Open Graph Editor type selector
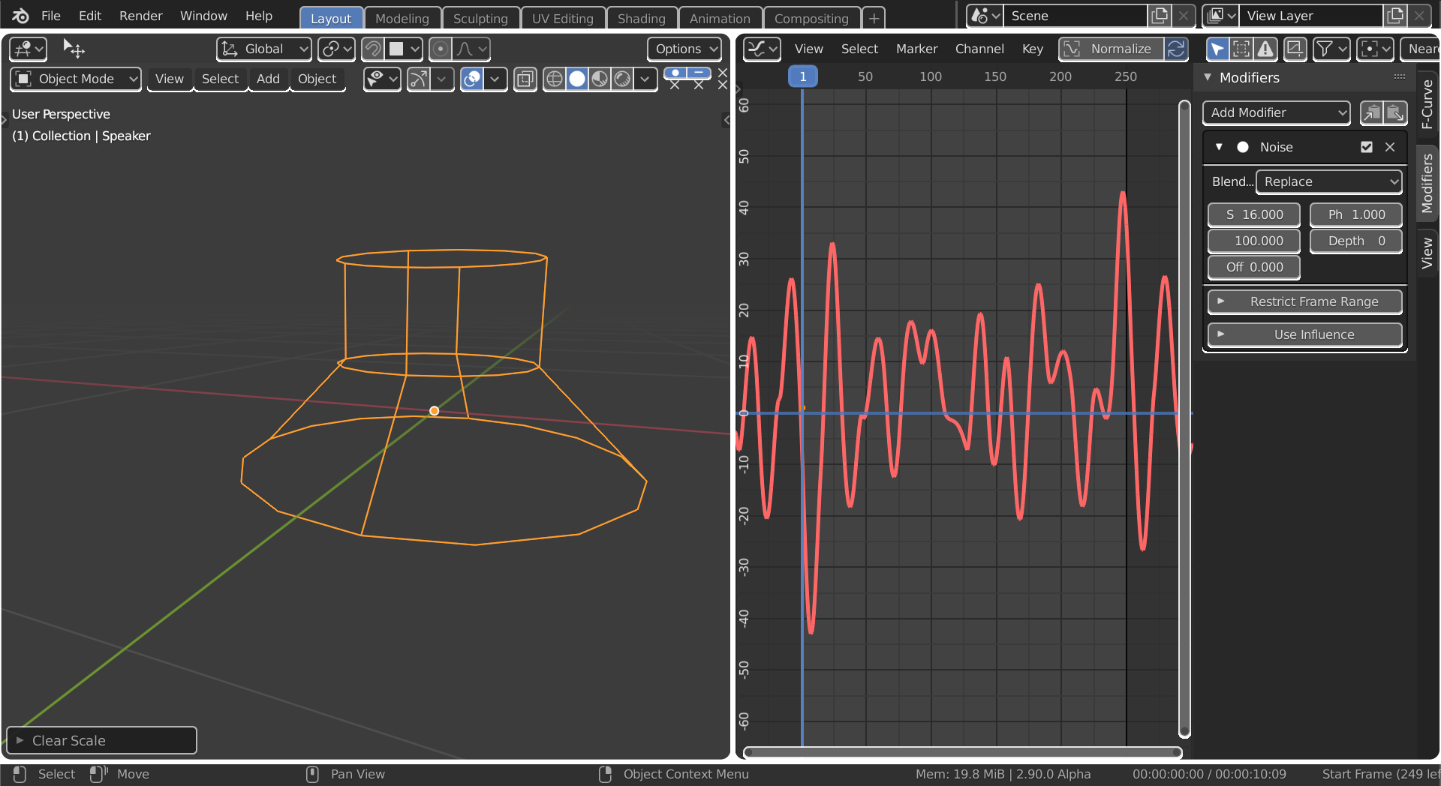The image size is (1441, 786). [x=762, y=49]
